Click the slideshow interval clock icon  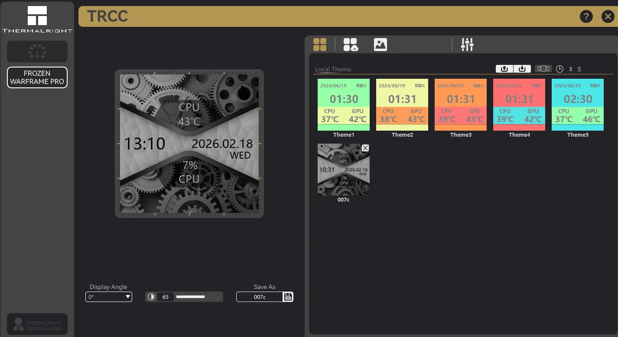(x=560, y=69)
